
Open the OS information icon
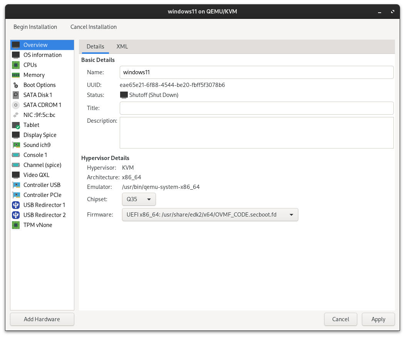tap(16, 55)
